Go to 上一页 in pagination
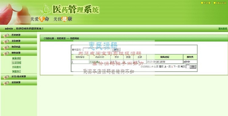The height and width of the screenshot is (116, 228). pos(168,67)
